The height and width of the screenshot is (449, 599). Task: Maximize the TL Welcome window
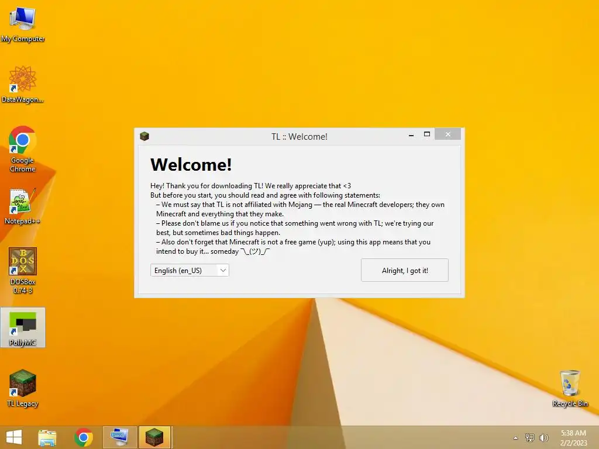click(x=427, y=134)
